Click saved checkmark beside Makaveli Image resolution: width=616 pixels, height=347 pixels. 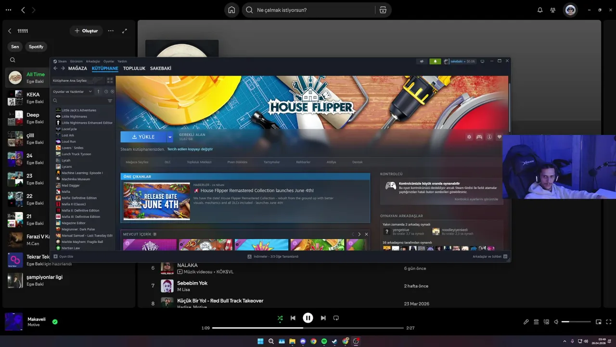55,321
